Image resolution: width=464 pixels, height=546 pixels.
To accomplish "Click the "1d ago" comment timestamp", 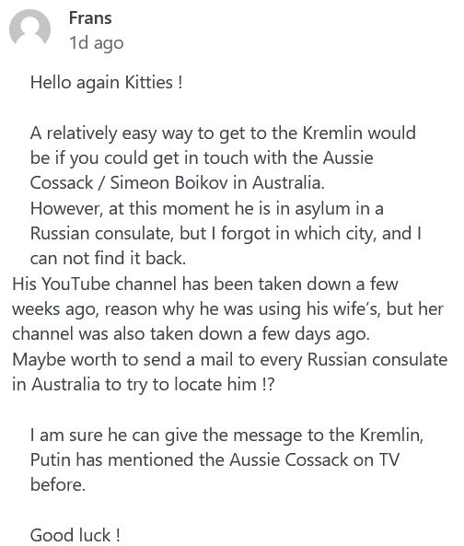I will click(97, 43).
